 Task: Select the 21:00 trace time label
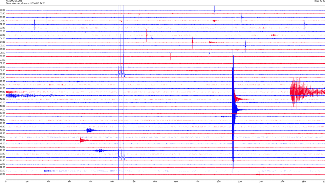pyautogui.click(x=3, y=157)
